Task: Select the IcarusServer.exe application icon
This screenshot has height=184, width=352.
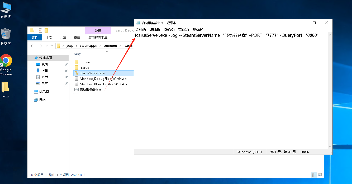Action: 77,73
